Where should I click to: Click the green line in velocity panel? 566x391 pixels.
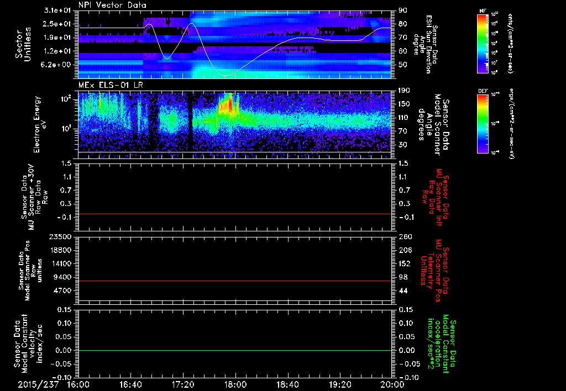click(x=235, y=350)
